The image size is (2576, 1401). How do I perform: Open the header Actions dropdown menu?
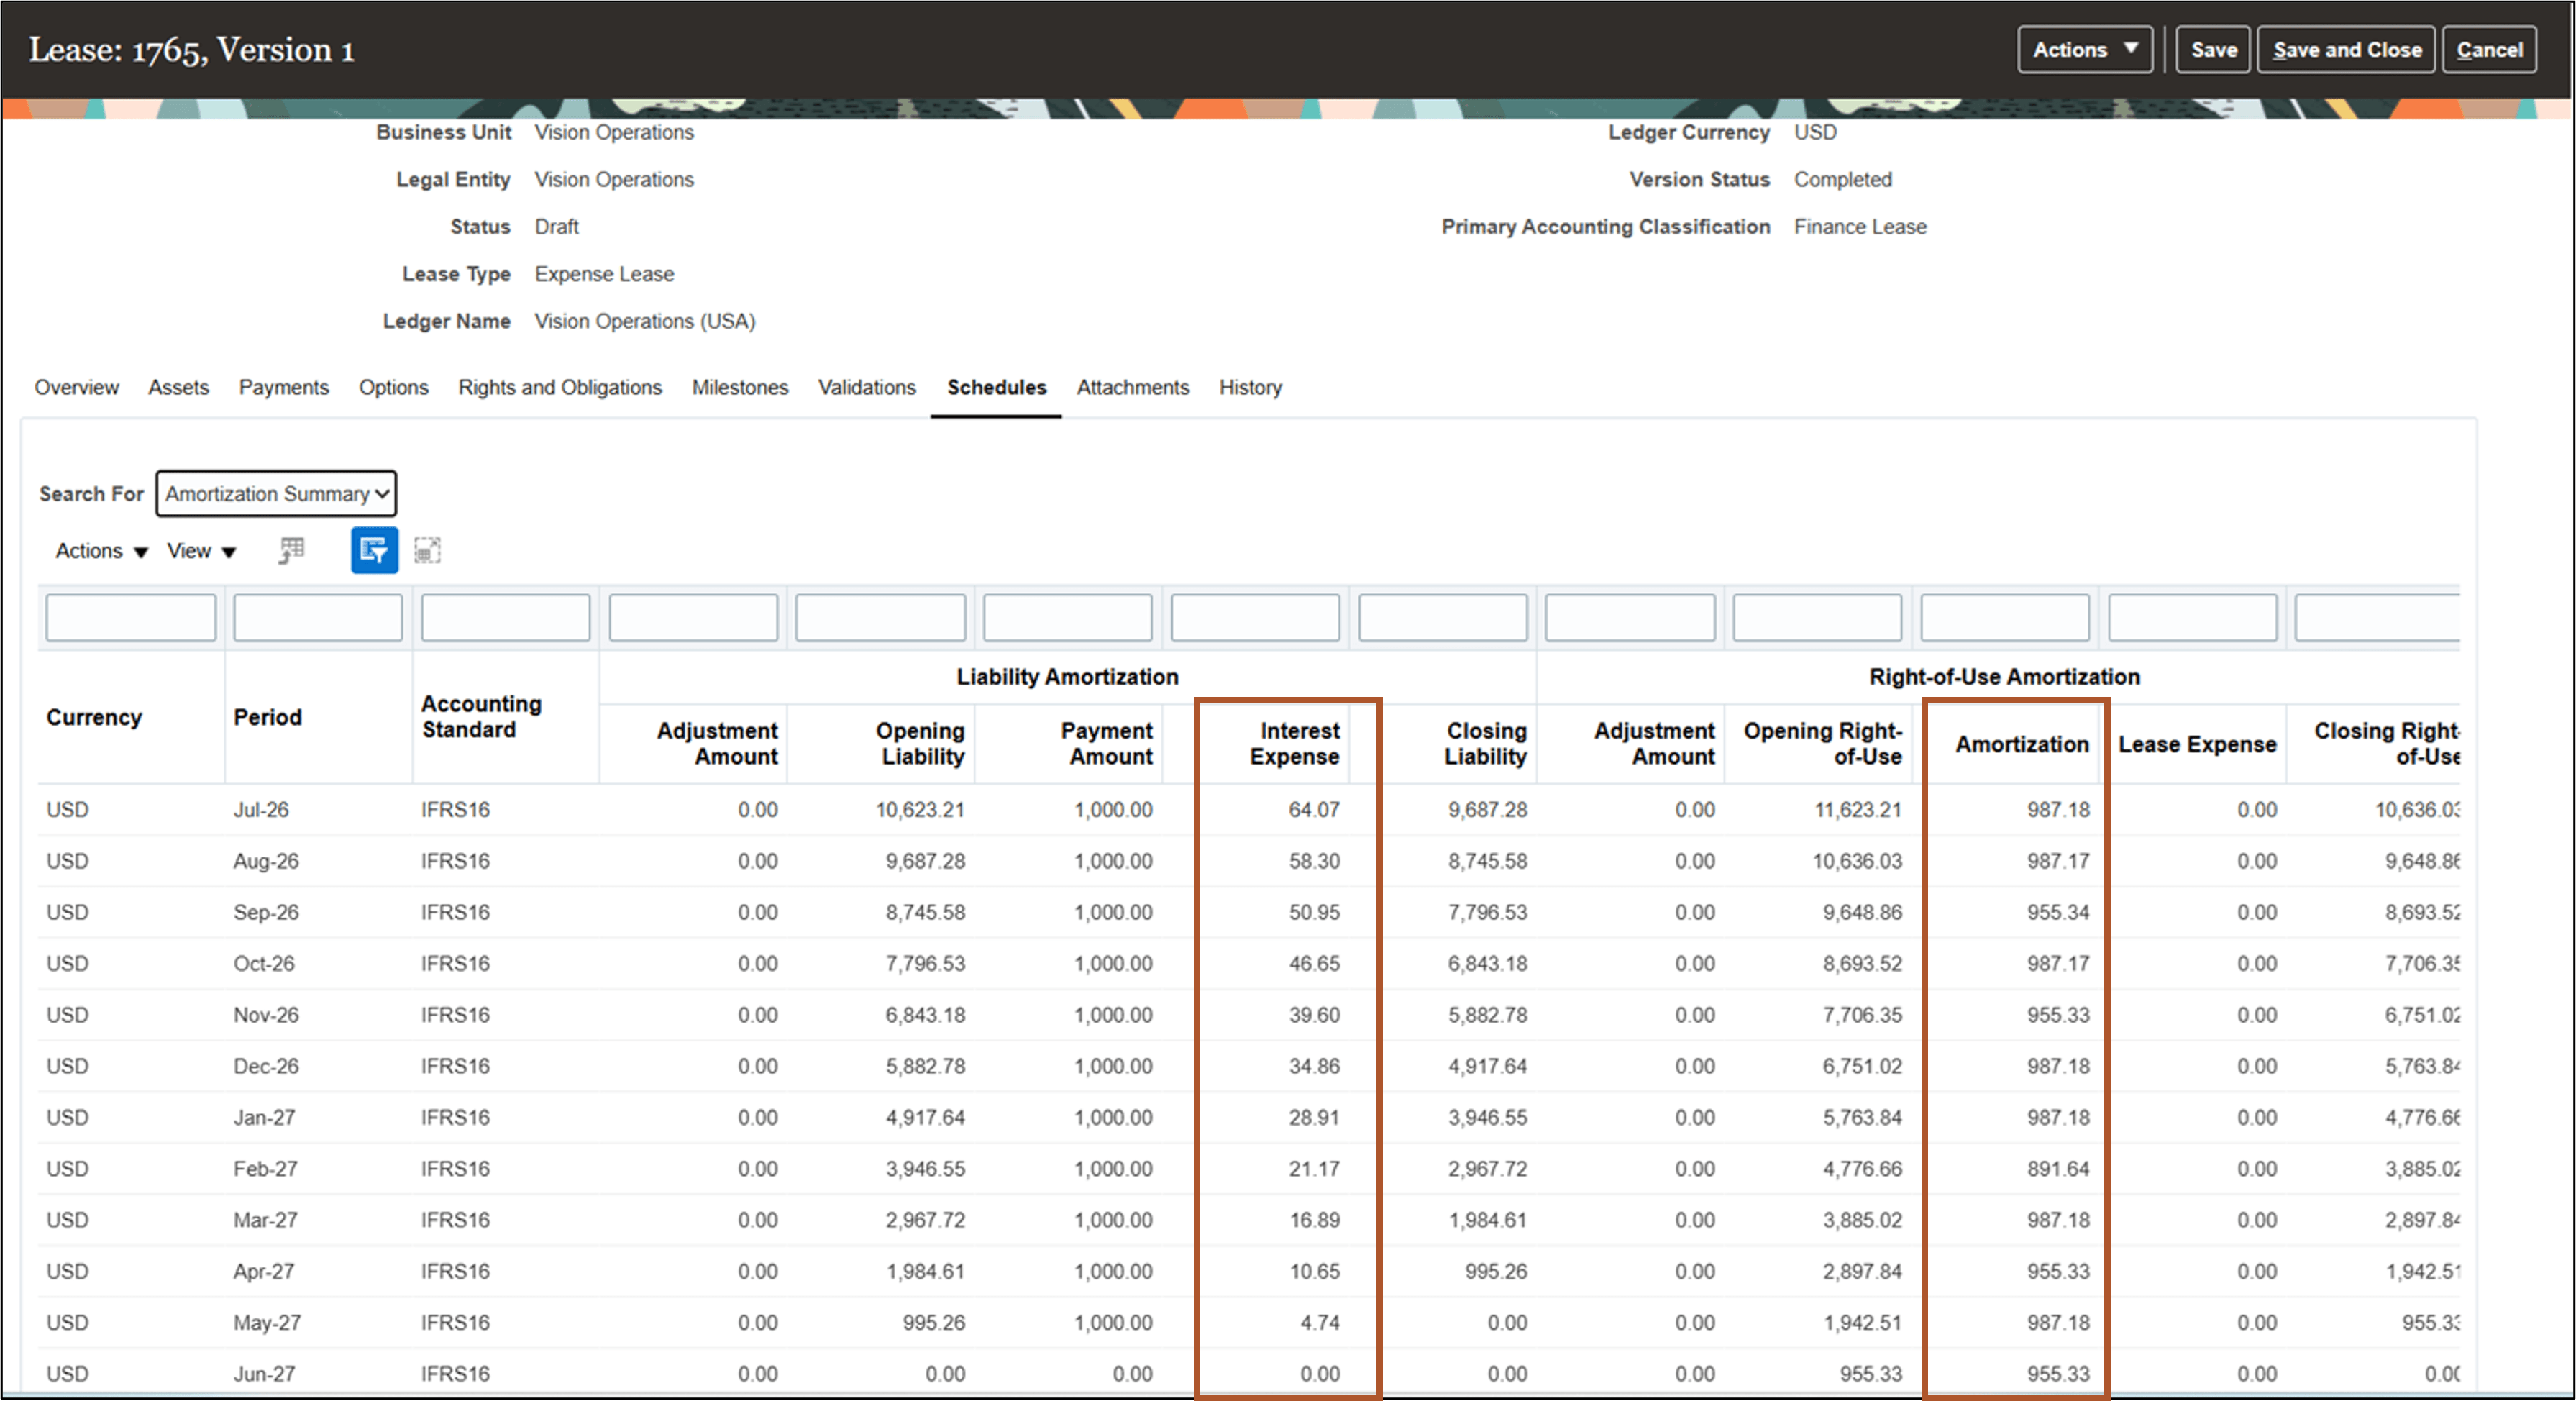tap(2084, 50)
